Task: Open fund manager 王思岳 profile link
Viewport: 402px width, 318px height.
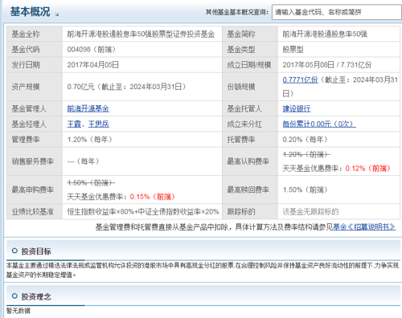Action: pyautogui.click(x=99, y=124)
